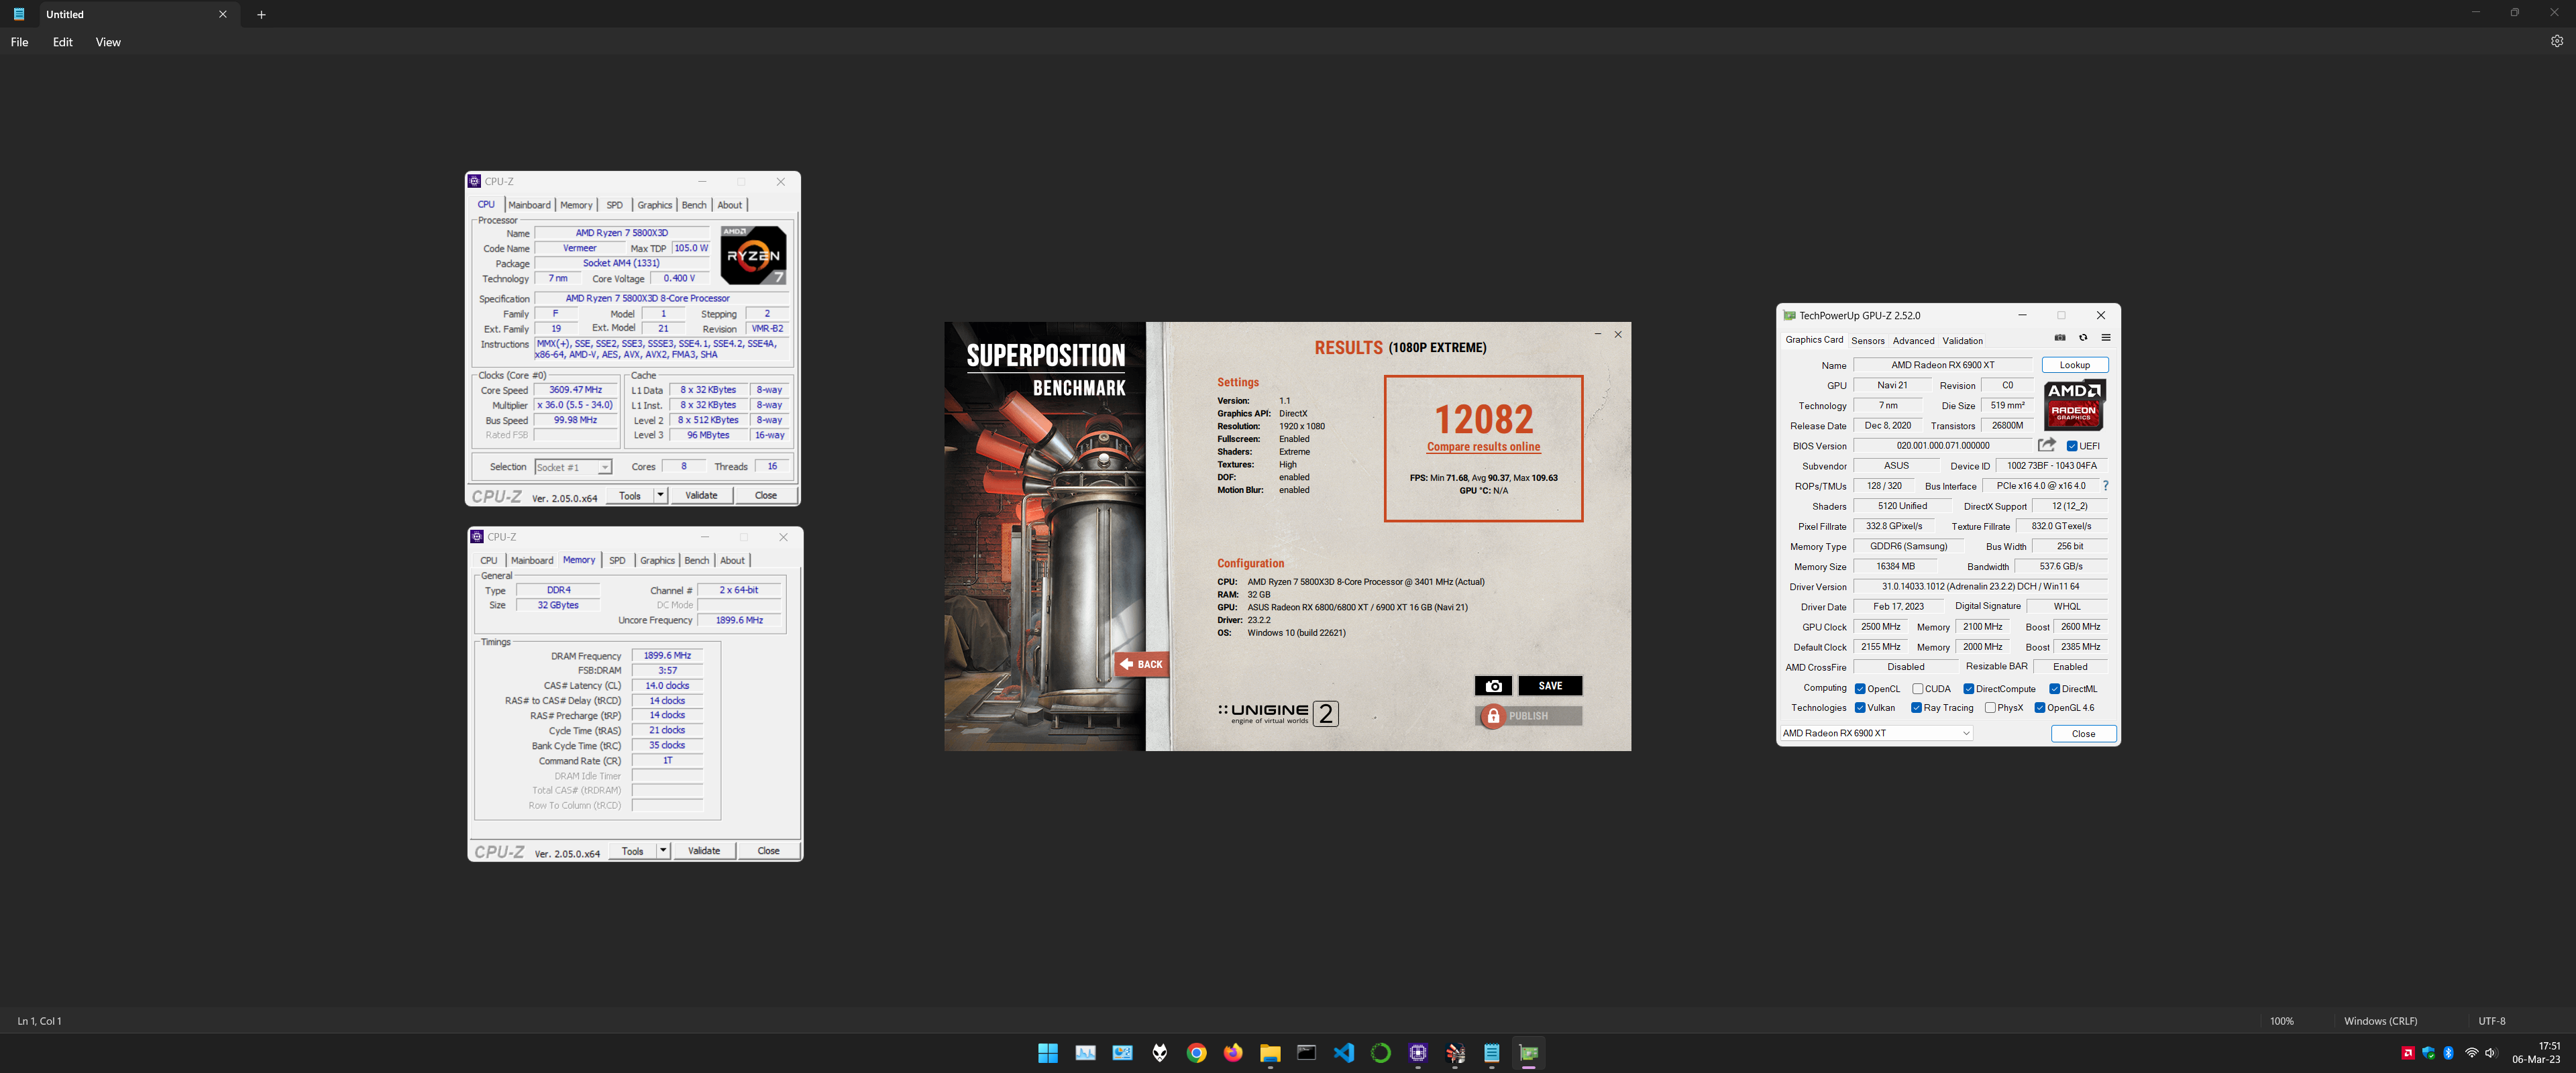Toggle the DirectML checkbox
Viewport: 2576px width, 1073px height.
click(2054, 689)
